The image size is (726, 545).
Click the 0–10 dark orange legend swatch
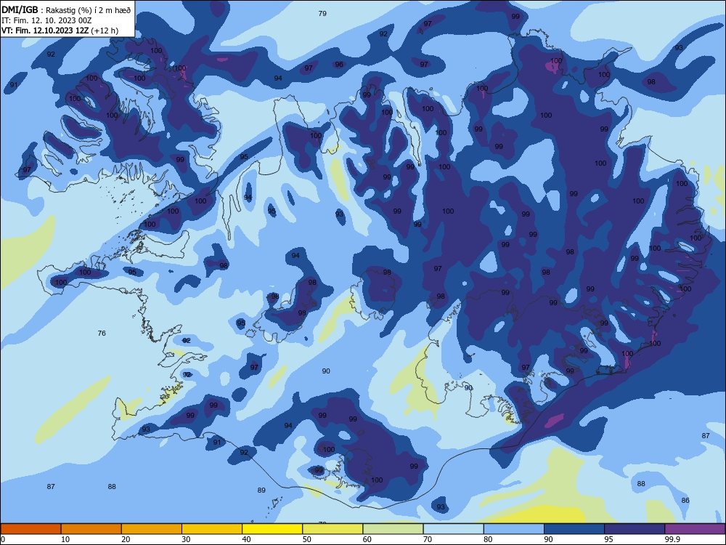click(x=30, y=529)
